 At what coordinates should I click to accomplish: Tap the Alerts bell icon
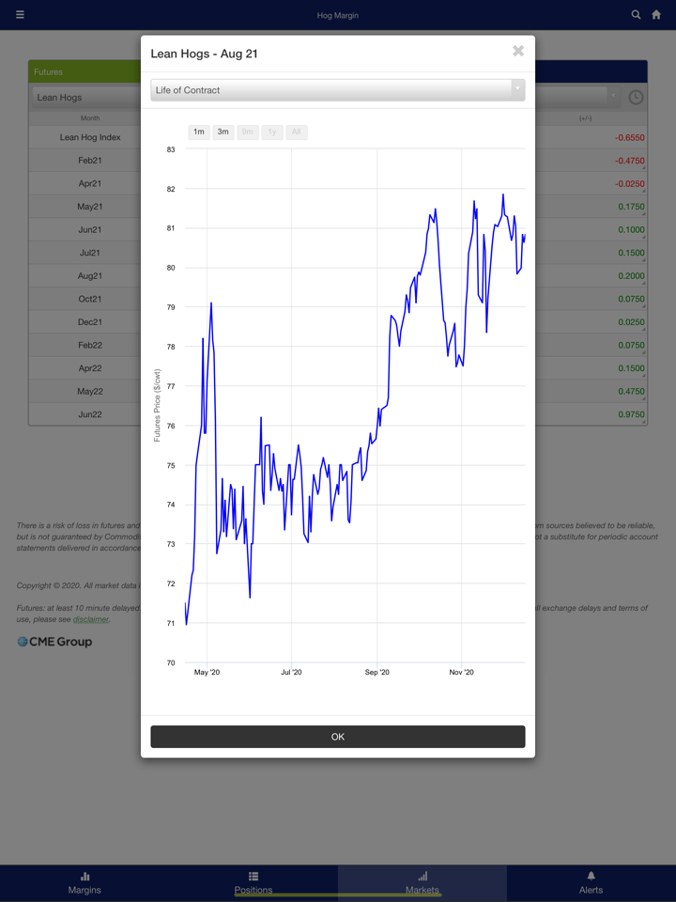coord(591,876)
